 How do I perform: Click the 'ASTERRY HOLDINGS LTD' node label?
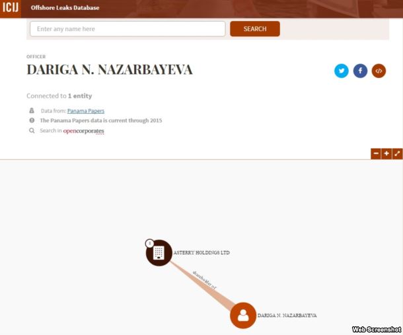[x=201, y=252]
